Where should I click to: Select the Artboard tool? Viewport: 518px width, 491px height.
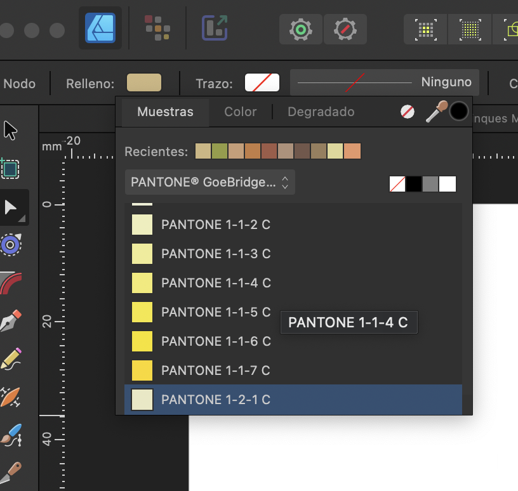[x=10, y=168]
